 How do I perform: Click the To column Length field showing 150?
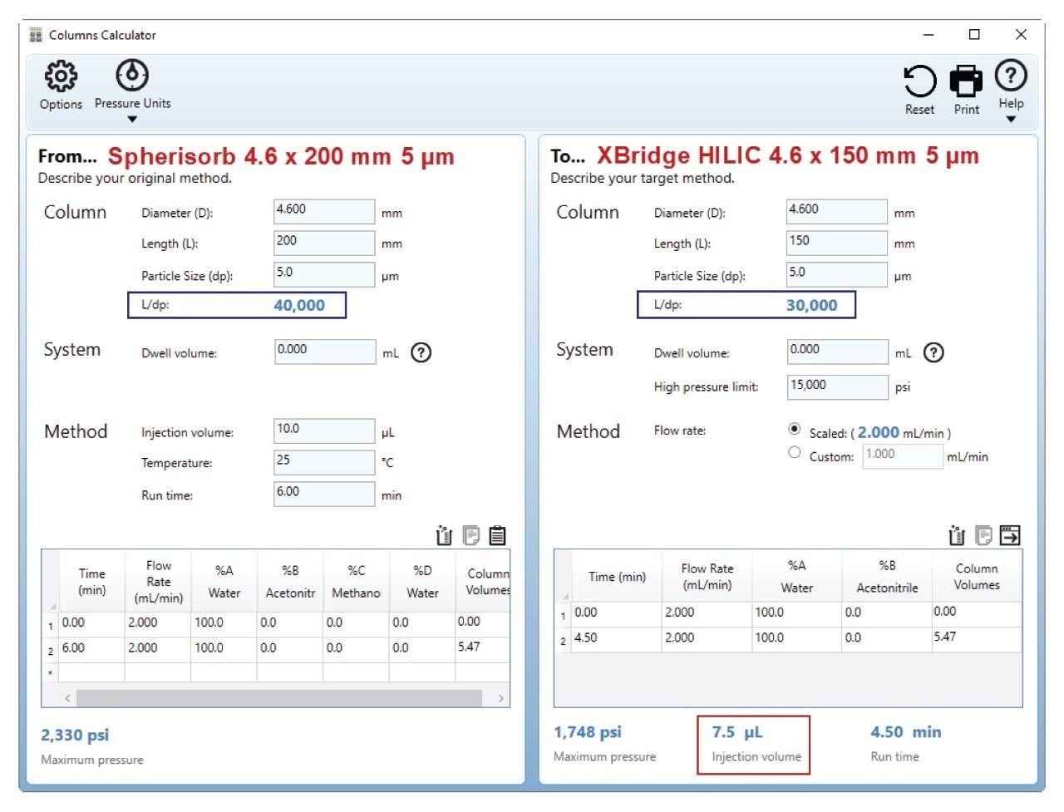pyautogui.click(x=837, y=243)
